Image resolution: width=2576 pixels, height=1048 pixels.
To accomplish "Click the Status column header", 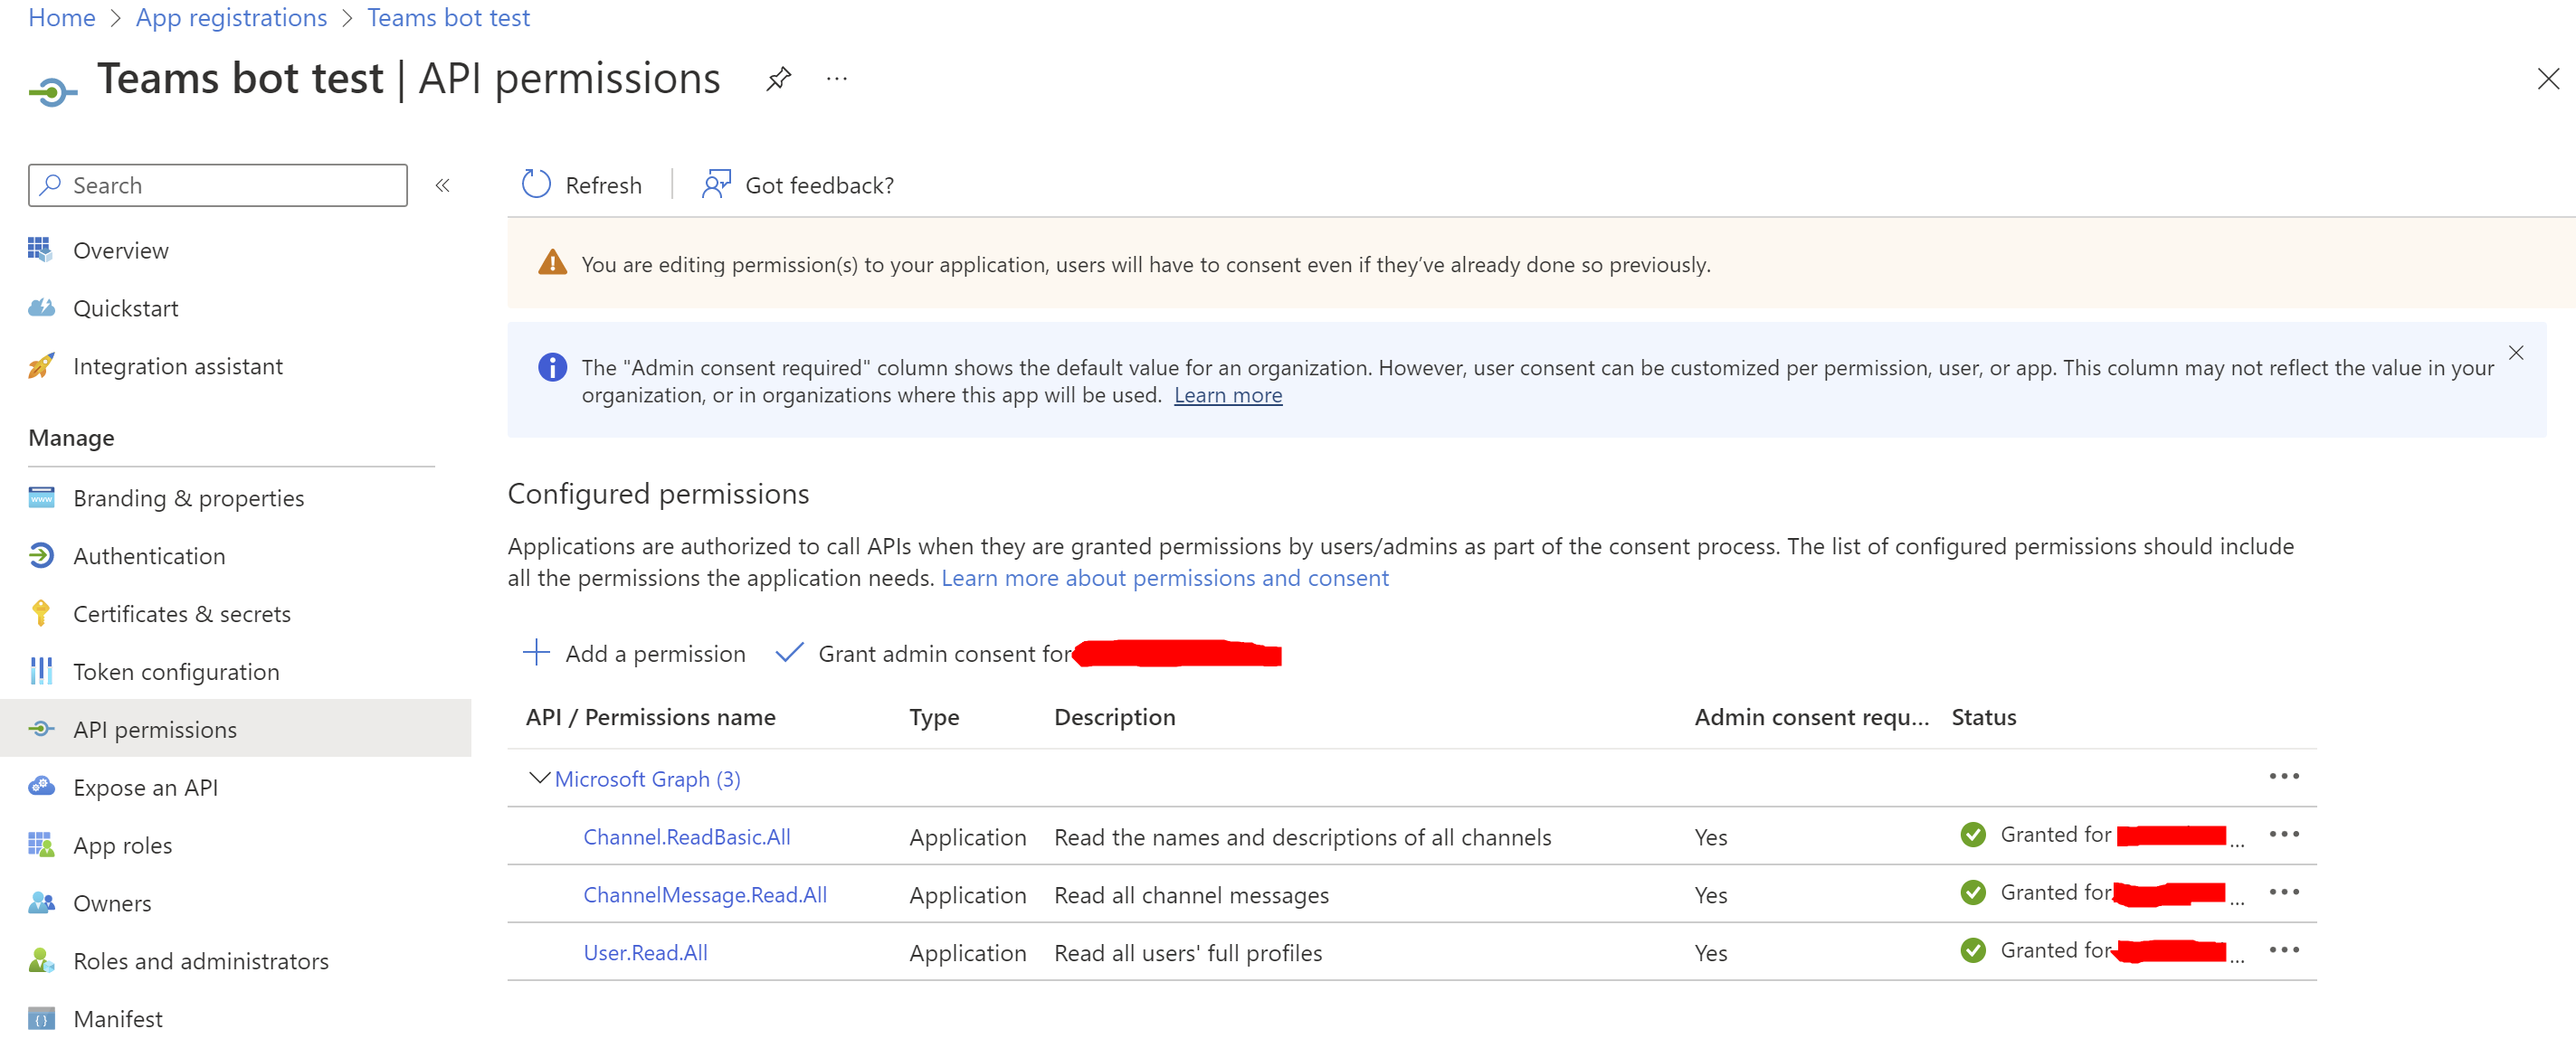I will coord(1983,717).
